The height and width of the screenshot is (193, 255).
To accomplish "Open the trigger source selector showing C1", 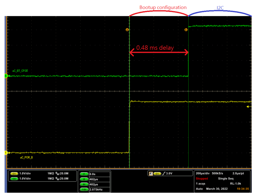I will point(157,173).
